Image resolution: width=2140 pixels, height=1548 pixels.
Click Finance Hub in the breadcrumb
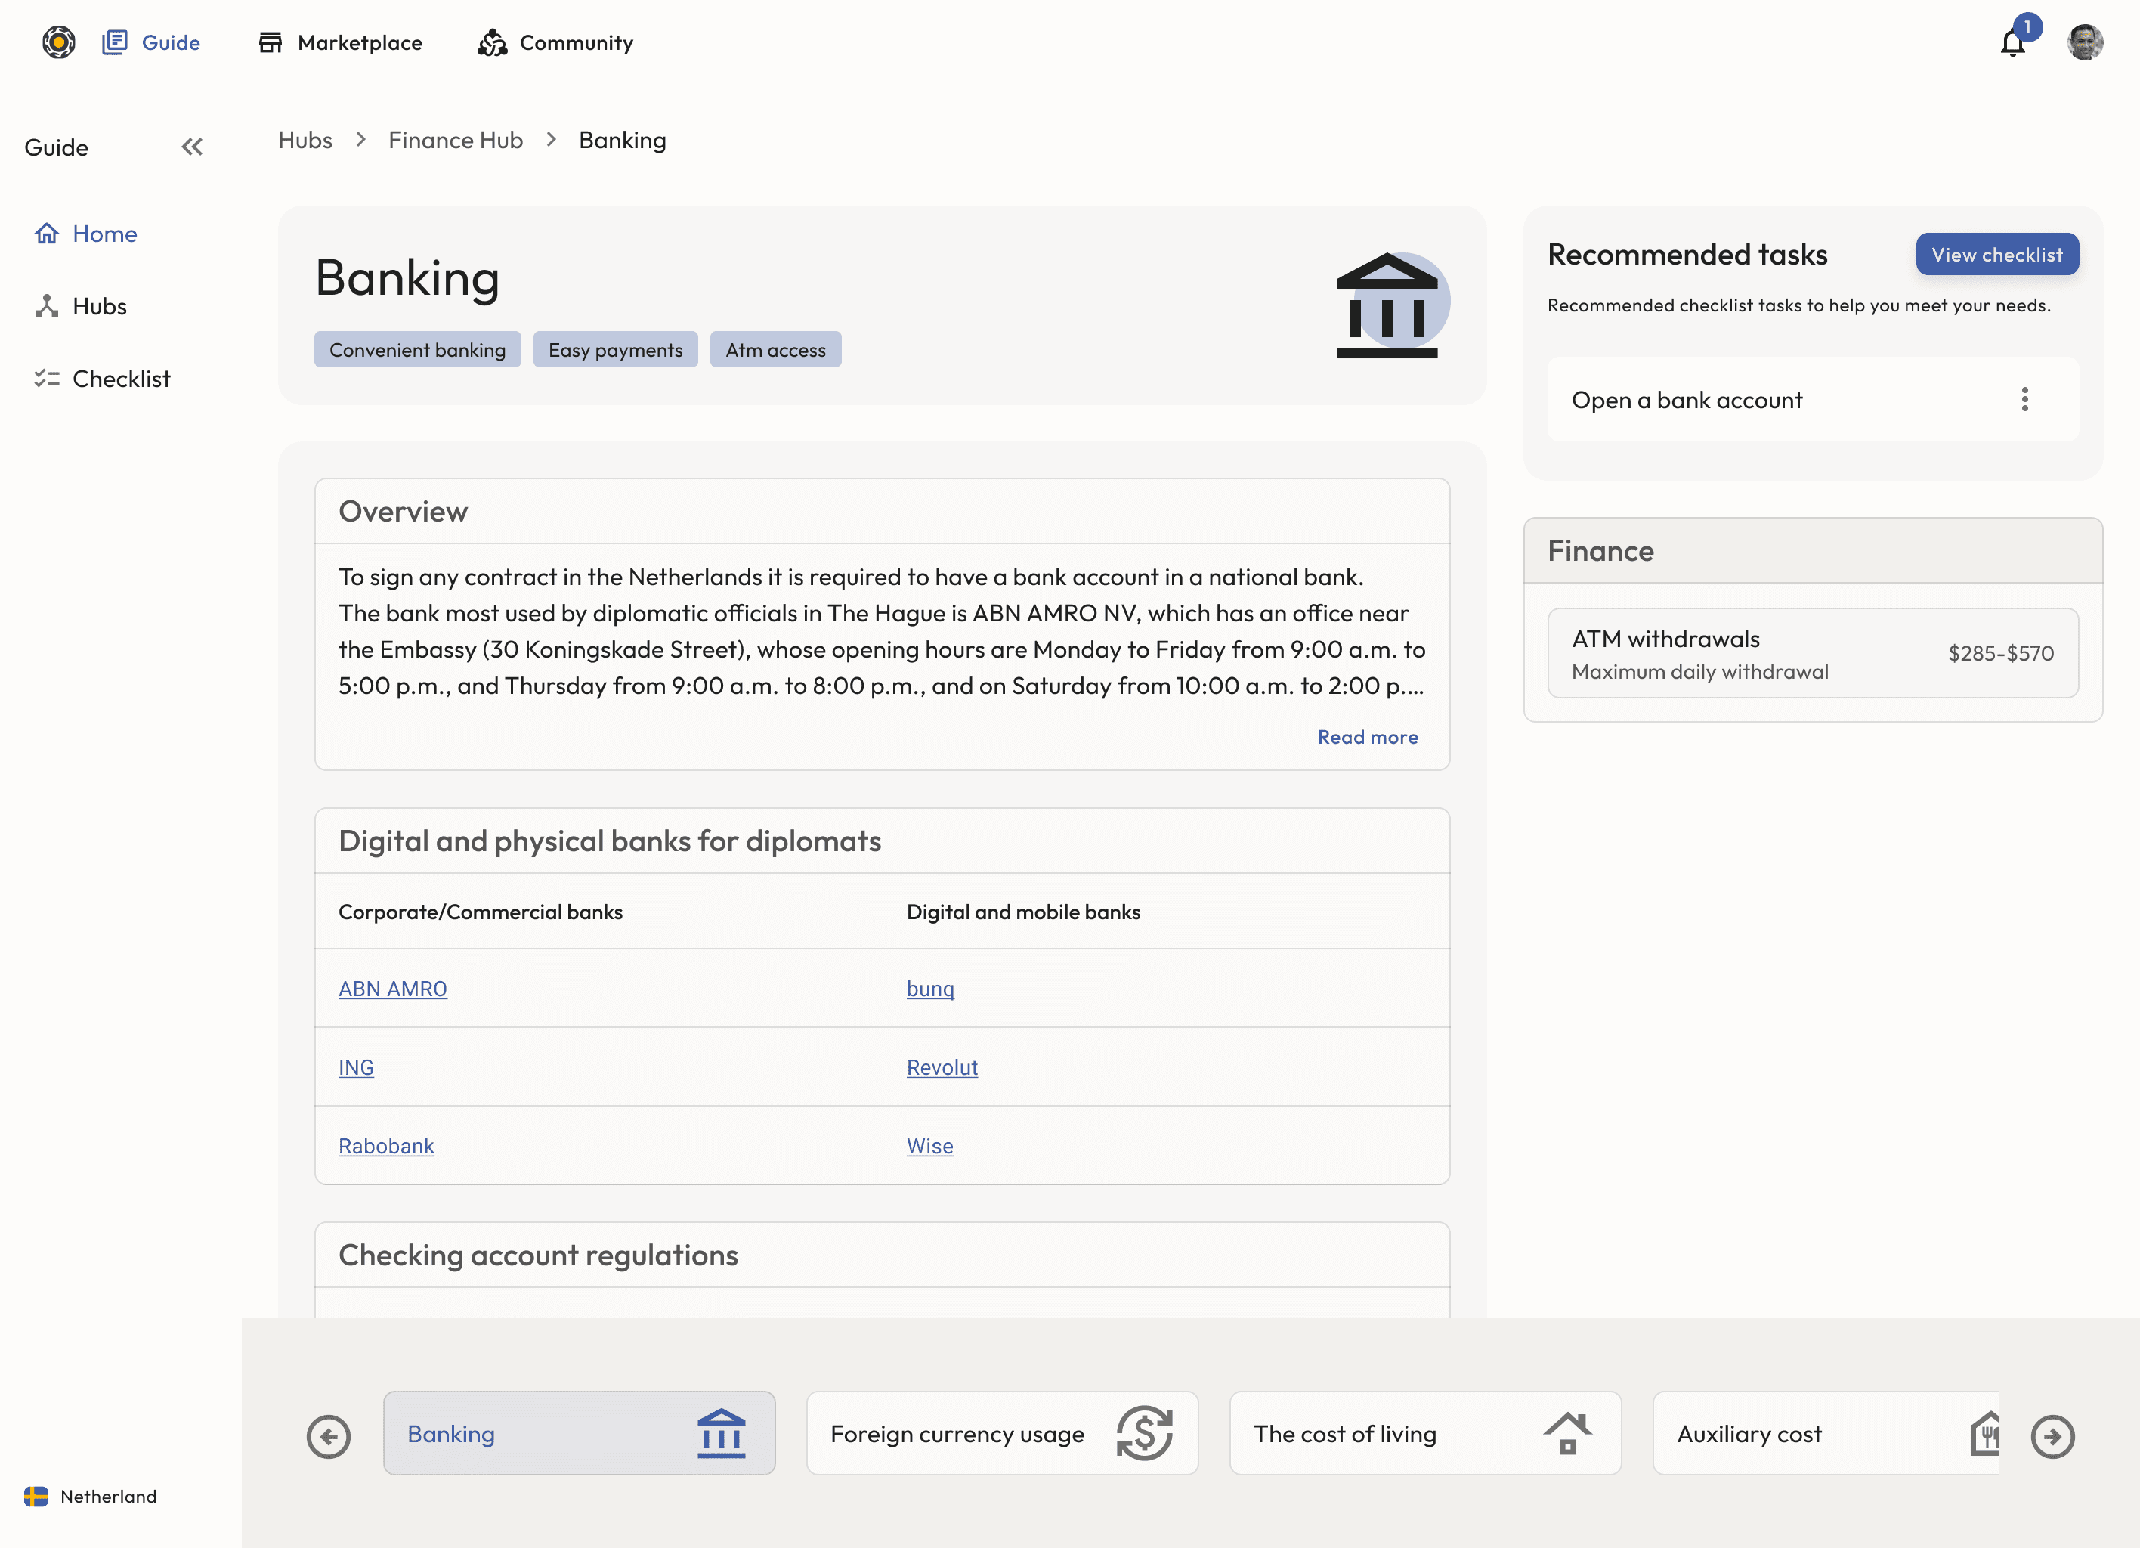(x=455, y=141)
